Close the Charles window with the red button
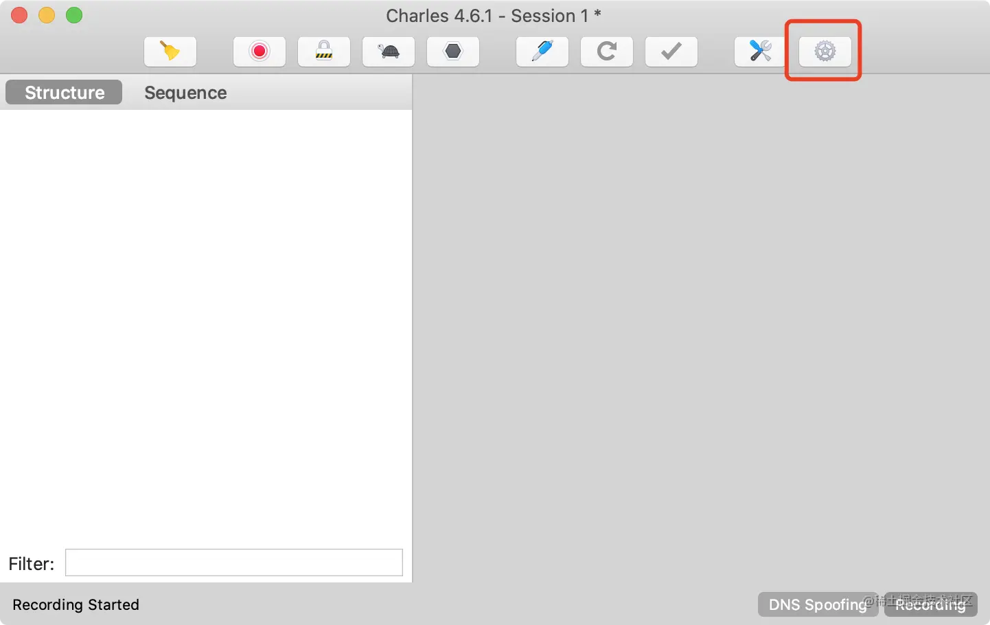990x625 pixels. [x=19, y=15]
